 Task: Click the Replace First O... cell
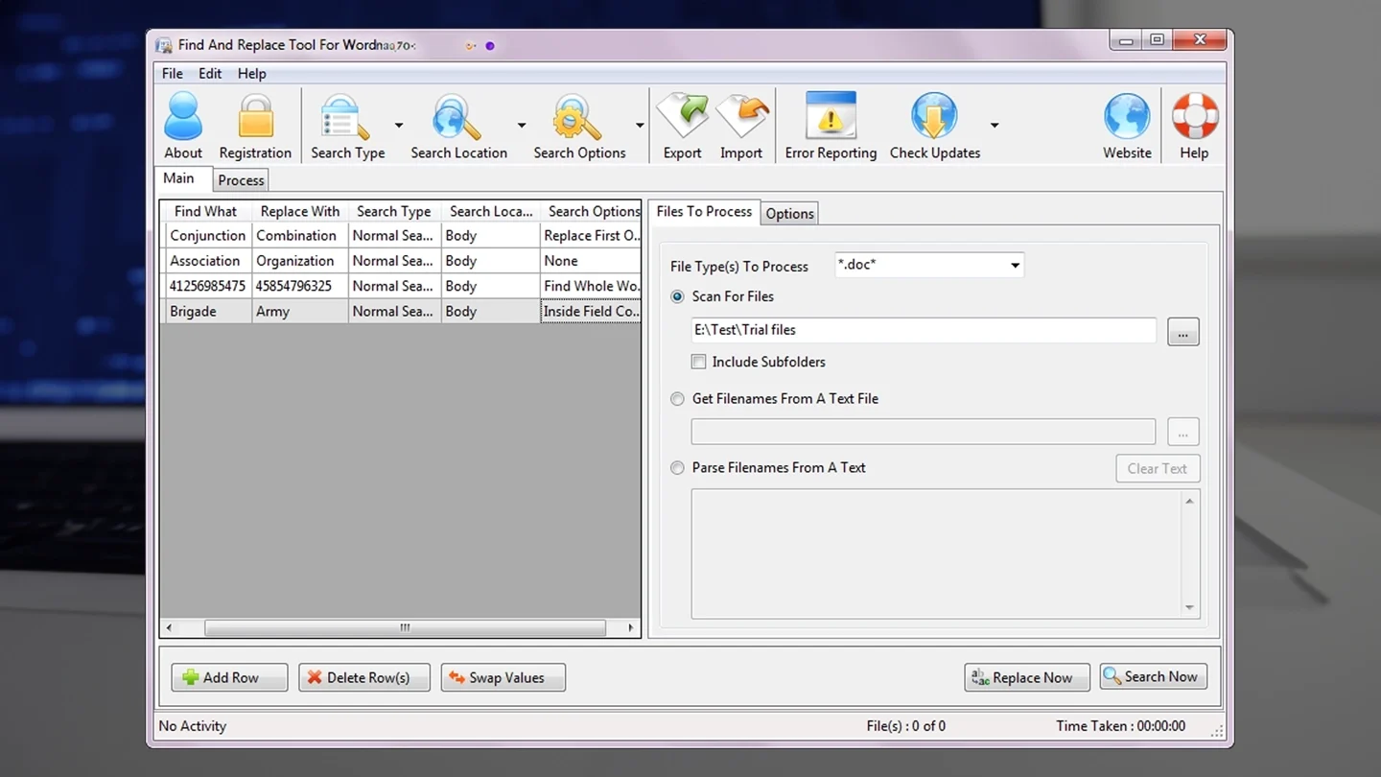pyautogui.click(x=591, y=236)
